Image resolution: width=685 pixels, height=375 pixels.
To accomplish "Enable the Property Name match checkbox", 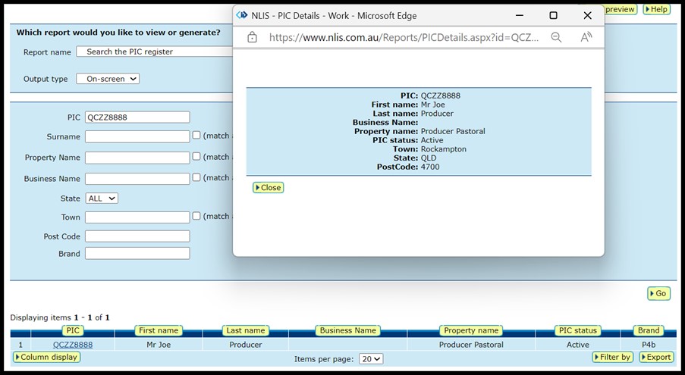I will (x=196, y=157).
